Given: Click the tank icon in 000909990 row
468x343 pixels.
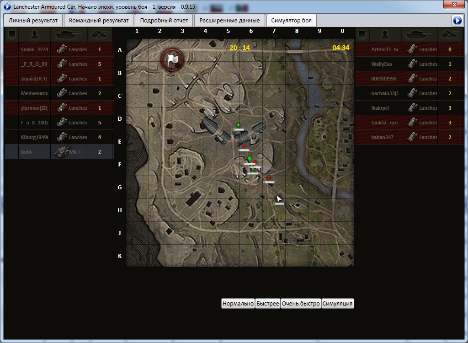Looking at the screenshot, I should [412, 78].
